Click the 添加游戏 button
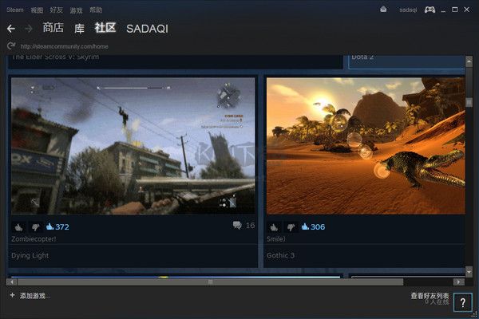479x319 pixels. (x=34, y=296)
